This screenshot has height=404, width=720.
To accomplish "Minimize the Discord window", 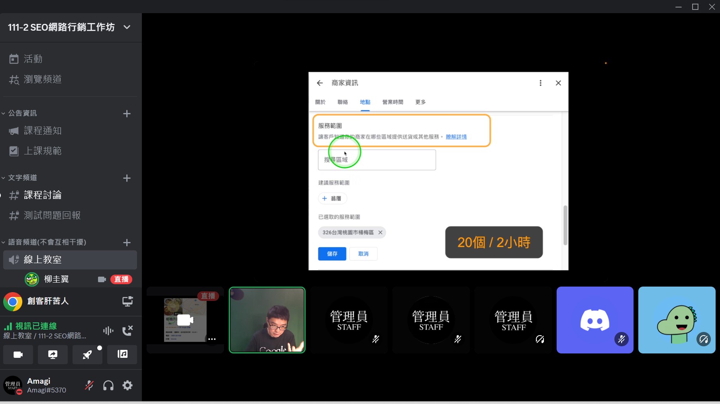I will tap(679, 7).
